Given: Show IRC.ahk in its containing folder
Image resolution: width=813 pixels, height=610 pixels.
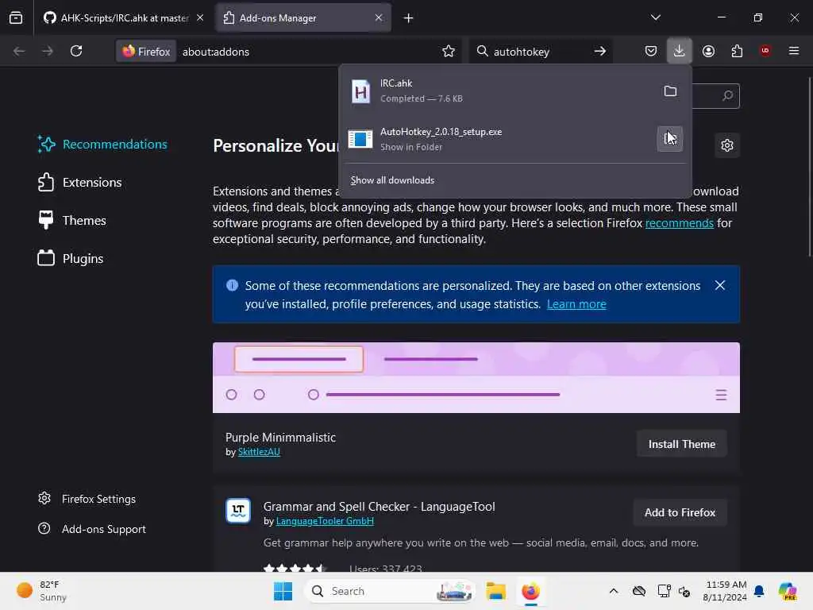Looking at the screenshot, I should pyautogui.click(x=670, y=91).
